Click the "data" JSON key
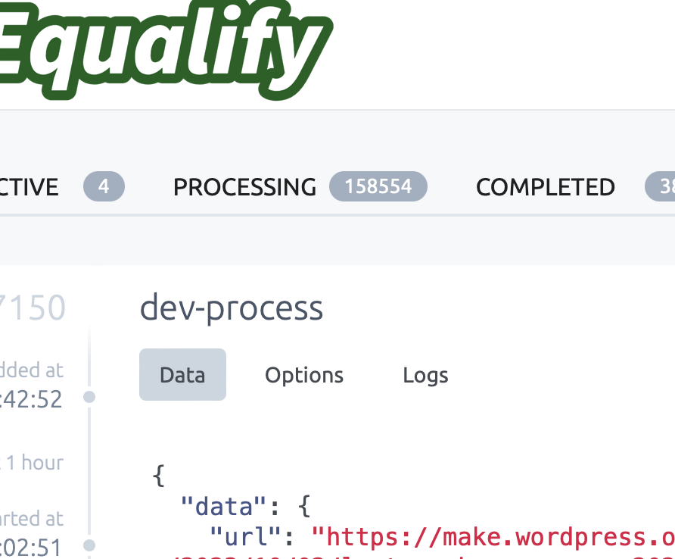 [223, 506]
